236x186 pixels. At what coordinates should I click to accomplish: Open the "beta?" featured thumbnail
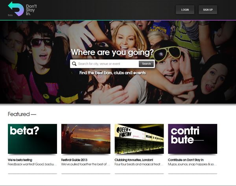tap(32, 139)
